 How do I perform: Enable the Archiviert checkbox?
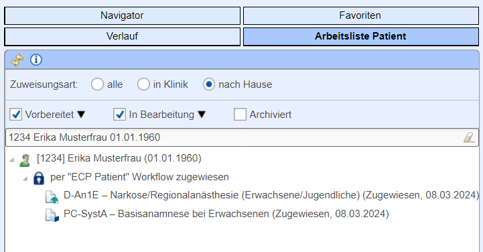click(240, 115)
